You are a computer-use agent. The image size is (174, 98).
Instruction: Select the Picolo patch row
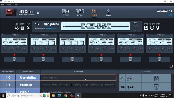click(58, 91)
